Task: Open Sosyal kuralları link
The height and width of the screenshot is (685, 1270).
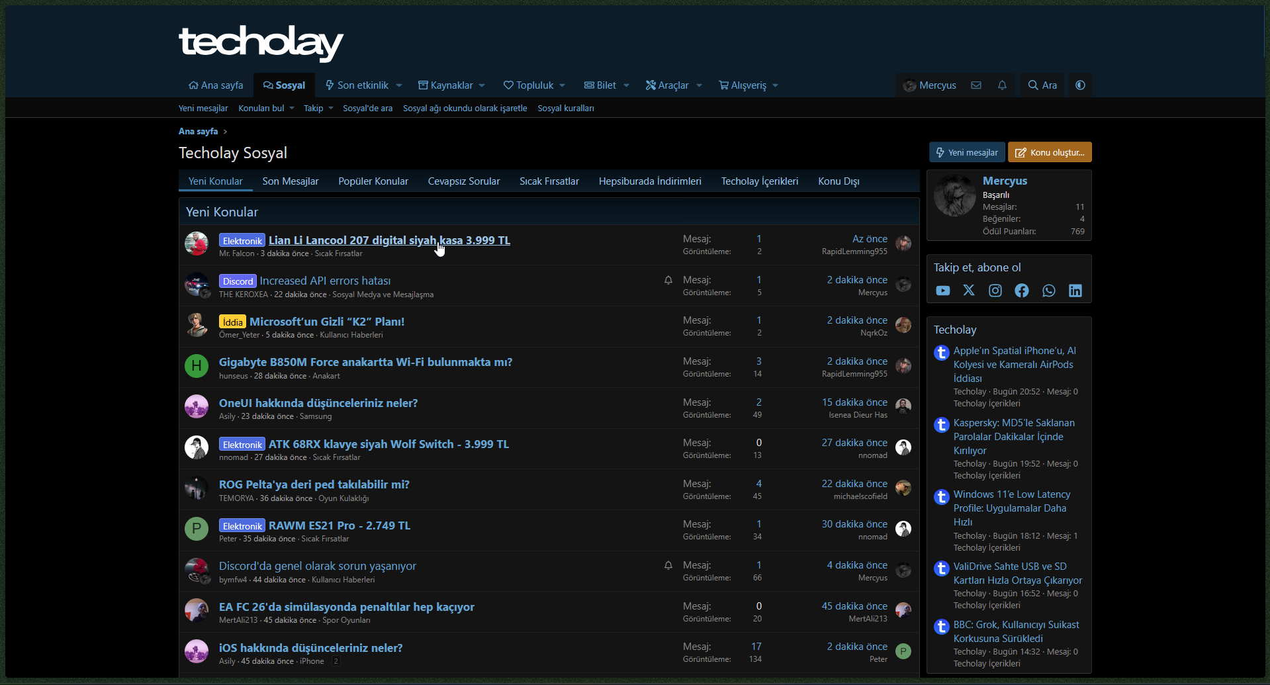Action: click(566, 109)
